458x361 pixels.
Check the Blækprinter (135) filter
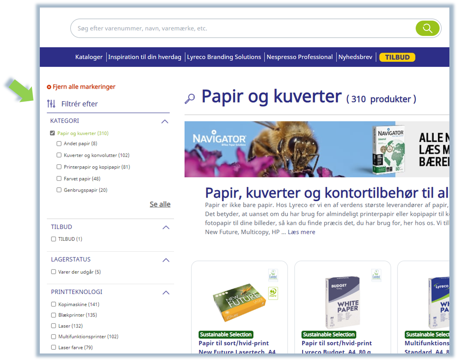click(53, 315)
